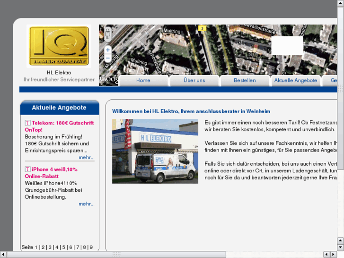The image size is (344, 258).
Task: Click the vertical scrollbar thumb
Action: [341, 88]
